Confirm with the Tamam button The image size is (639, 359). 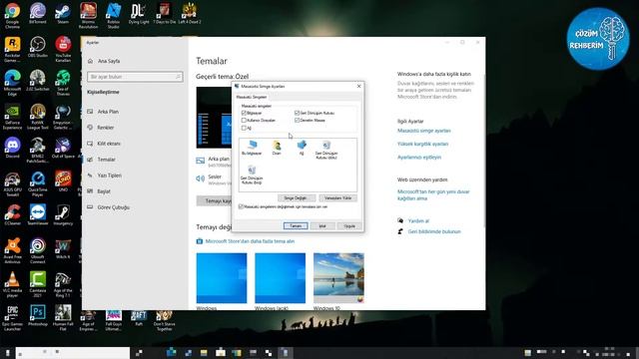(x=296, y=226)
